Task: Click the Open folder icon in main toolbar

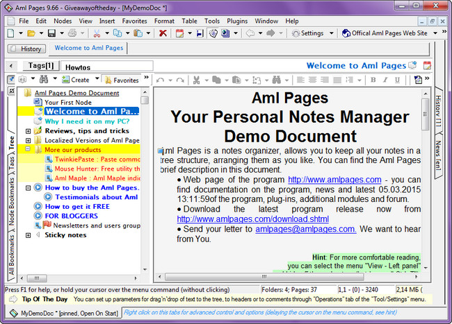Action: click(31, 33)
